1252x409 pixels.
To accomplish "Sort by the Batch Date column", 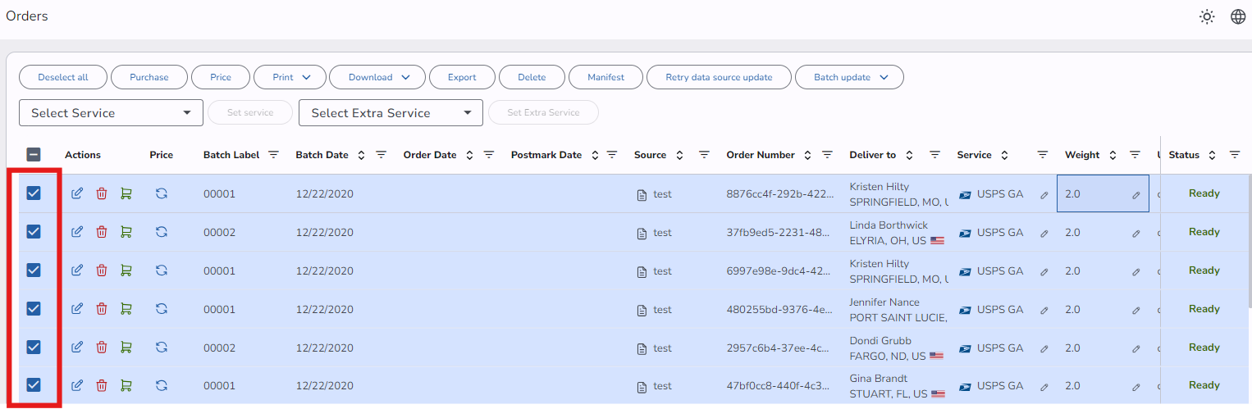I will click(322, 155).
